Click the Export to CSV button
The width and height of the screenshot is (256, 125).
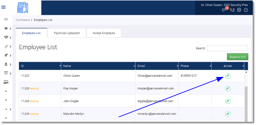tap(237, 57)
